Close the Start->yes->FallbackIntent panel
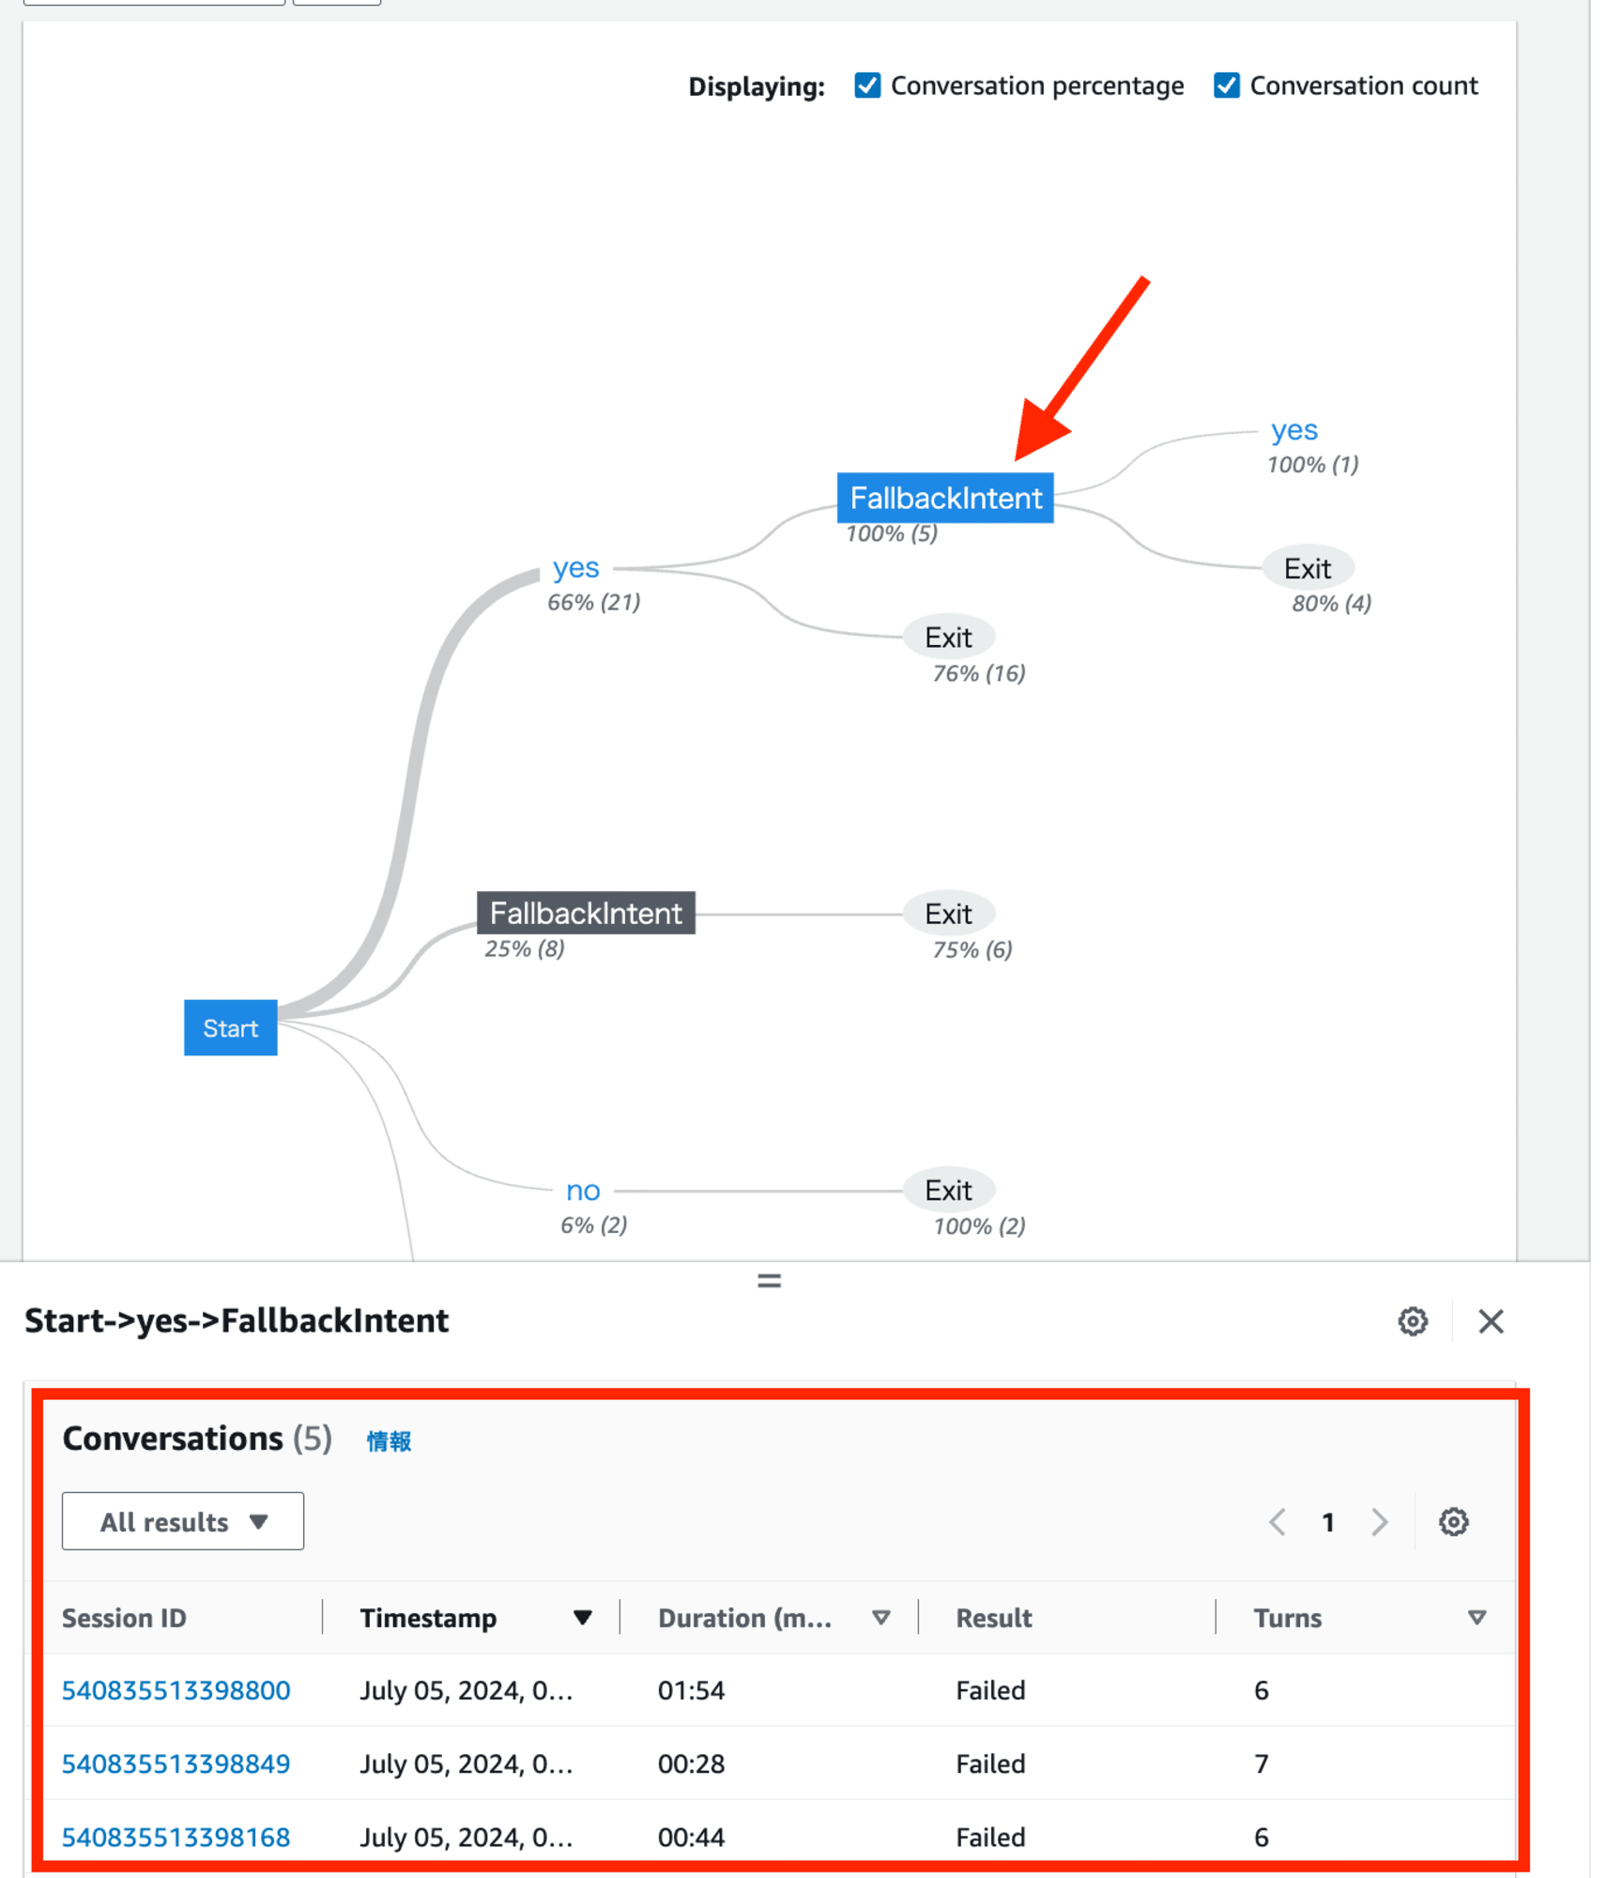This screenshot has height=1878, width=1607. (x=1491, y=1321)
